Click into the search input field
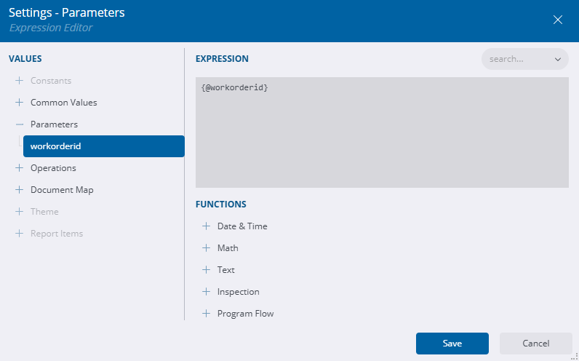This screenshot has width=579, height=361. tap(515, 59)
